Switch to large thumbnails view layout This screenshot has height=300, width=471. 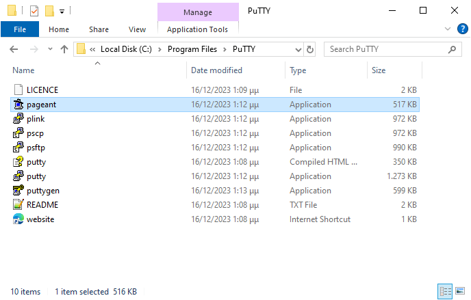pyautogui.click(x=460, y=291)
